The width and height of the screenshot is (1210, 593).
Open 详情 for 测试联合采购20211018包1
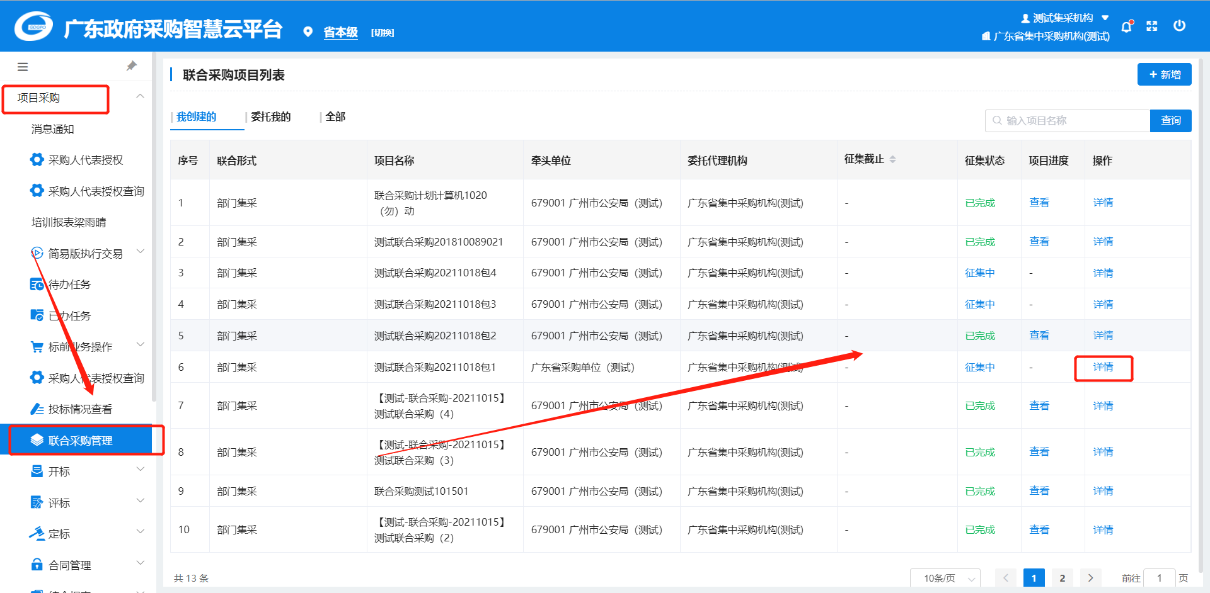tap(1103, 368)
